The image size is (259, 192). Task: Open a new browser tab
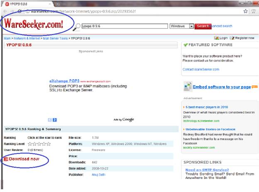click(x=58, y=4)
